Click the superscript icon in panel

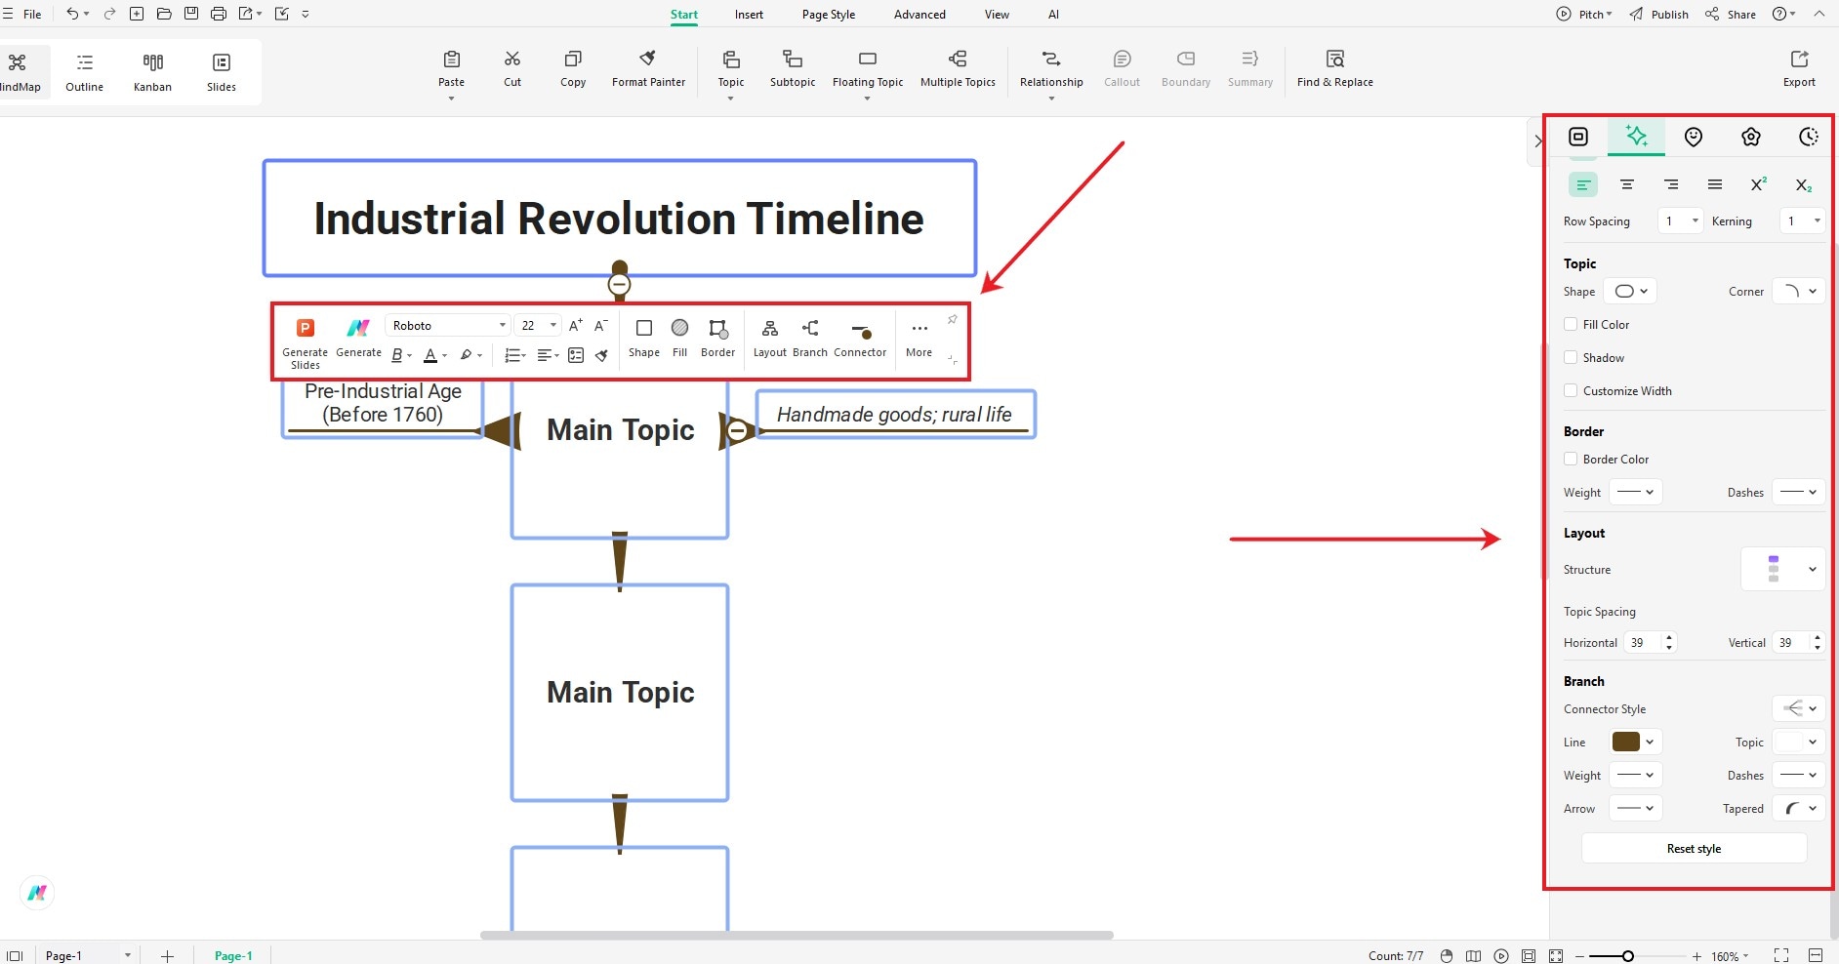[x=1758, y=184]
